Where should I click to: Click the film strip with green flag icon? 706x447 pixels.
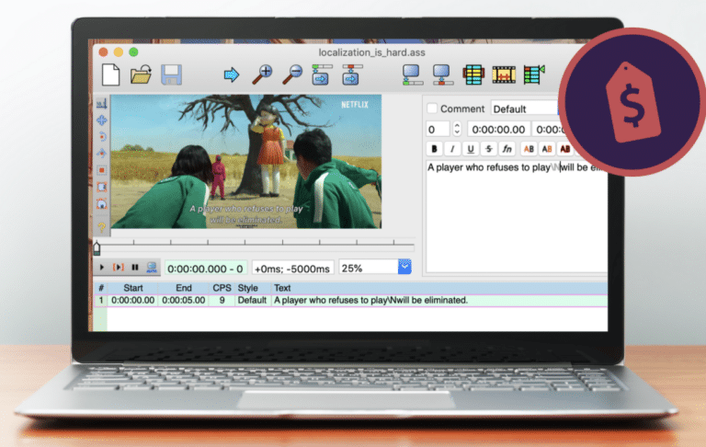[534, 74]
